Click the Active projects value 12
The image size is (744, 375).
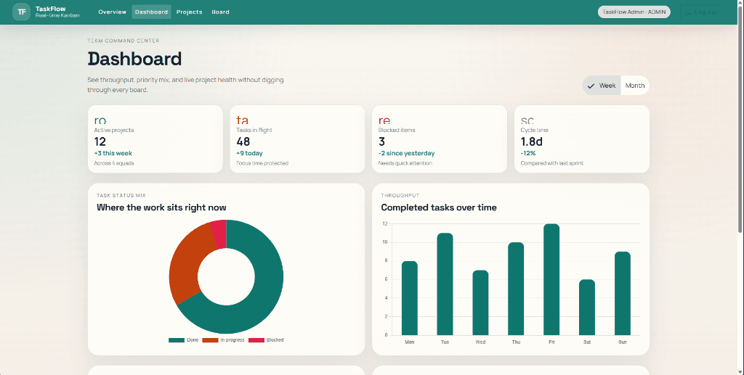pos(100,141)
